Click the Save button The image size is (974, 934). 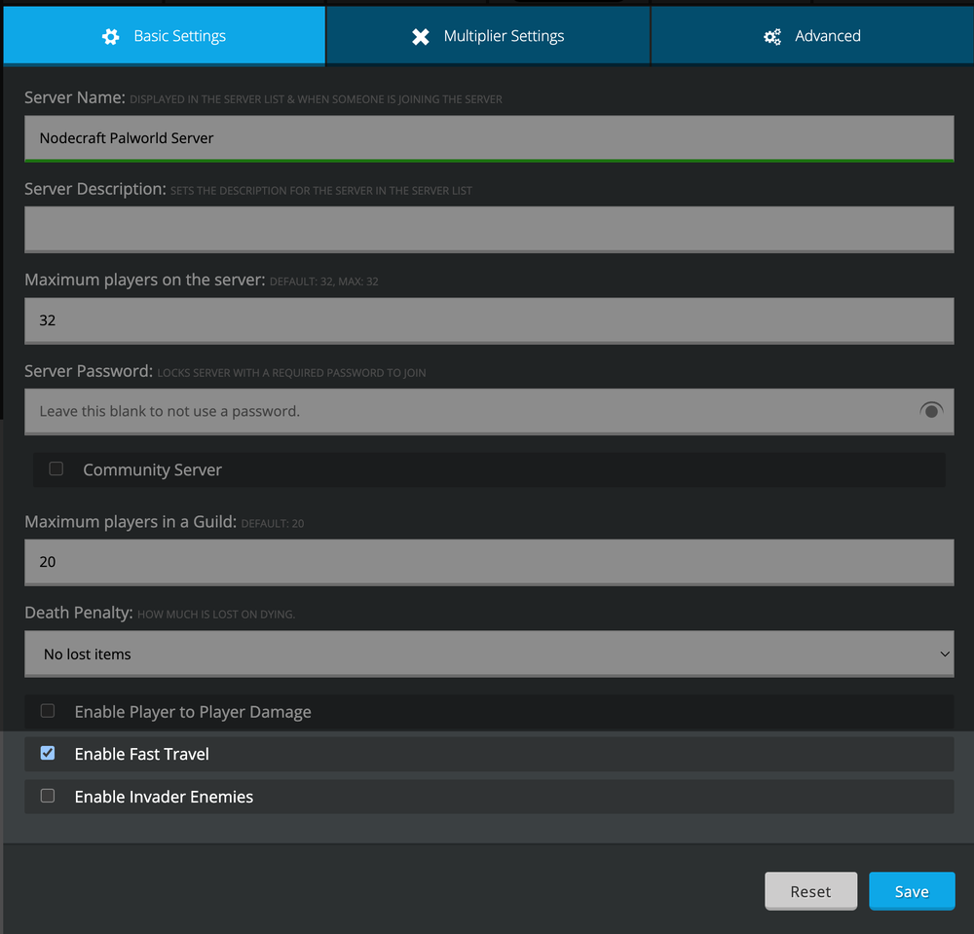(912, 890)
